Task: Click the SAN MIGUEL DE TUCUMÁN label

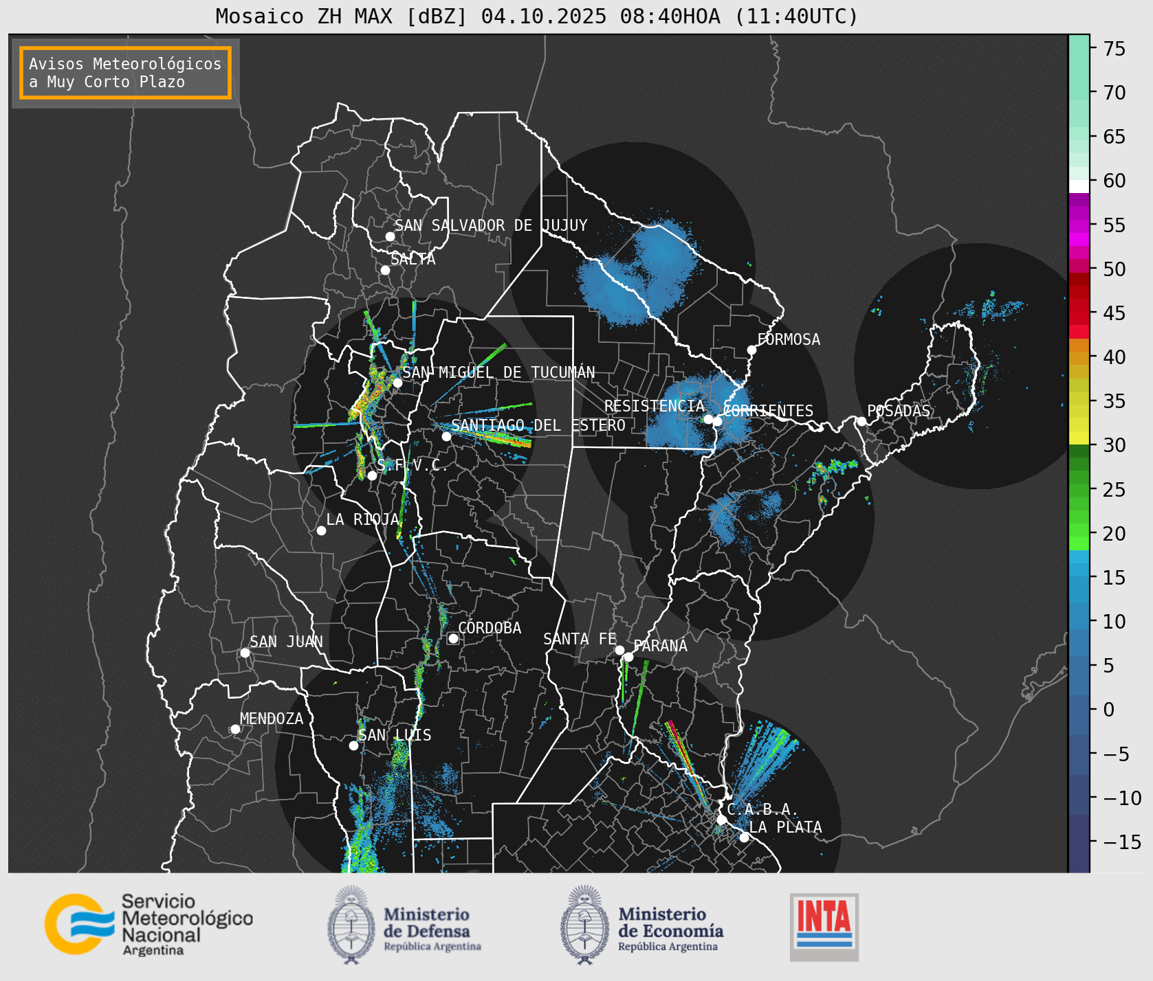Action: (498, 372)
